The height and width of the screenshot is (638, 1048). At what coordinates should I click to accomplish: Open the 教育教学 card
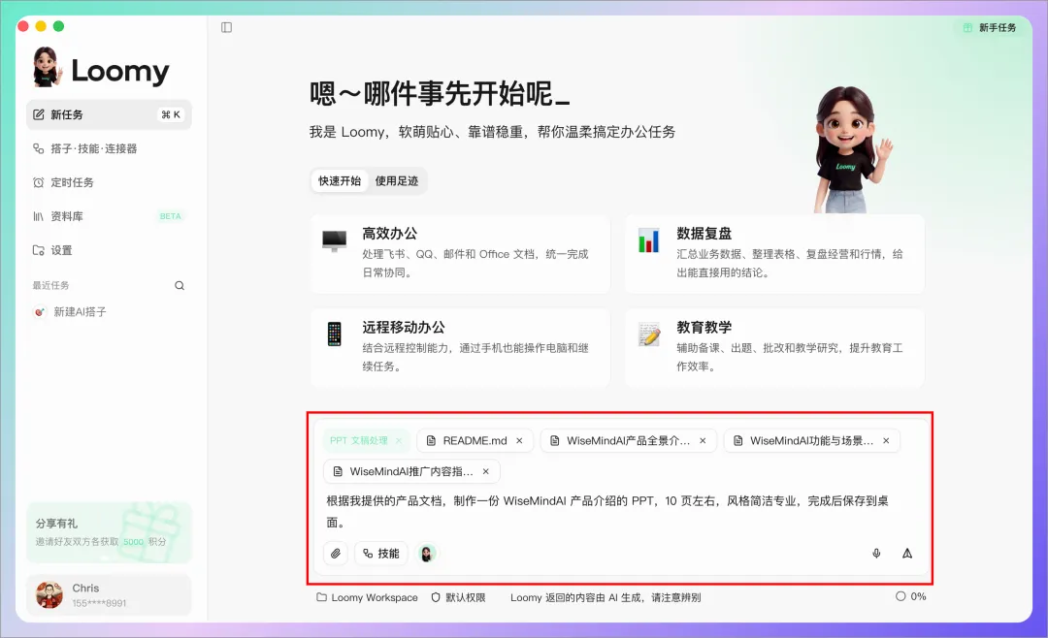(774, 347)
